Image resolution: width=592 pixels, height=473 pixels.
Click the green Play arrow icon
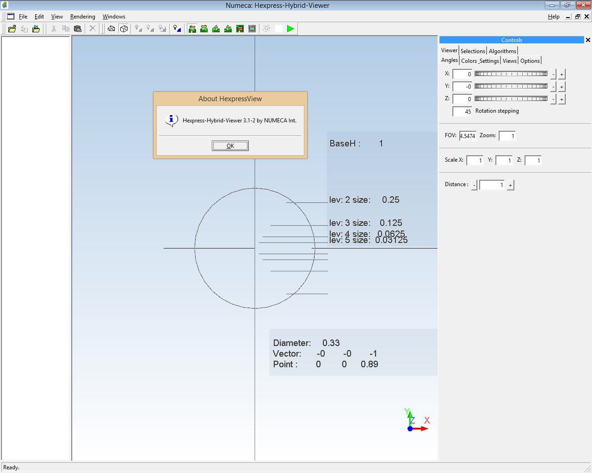[x=290, y=29]
